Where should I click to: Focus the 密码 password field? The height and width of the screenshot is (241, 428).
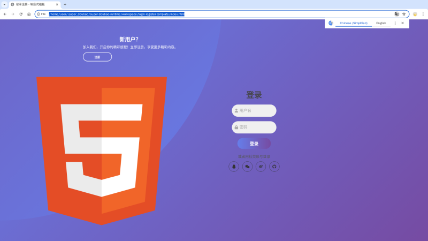click(254, 127)
